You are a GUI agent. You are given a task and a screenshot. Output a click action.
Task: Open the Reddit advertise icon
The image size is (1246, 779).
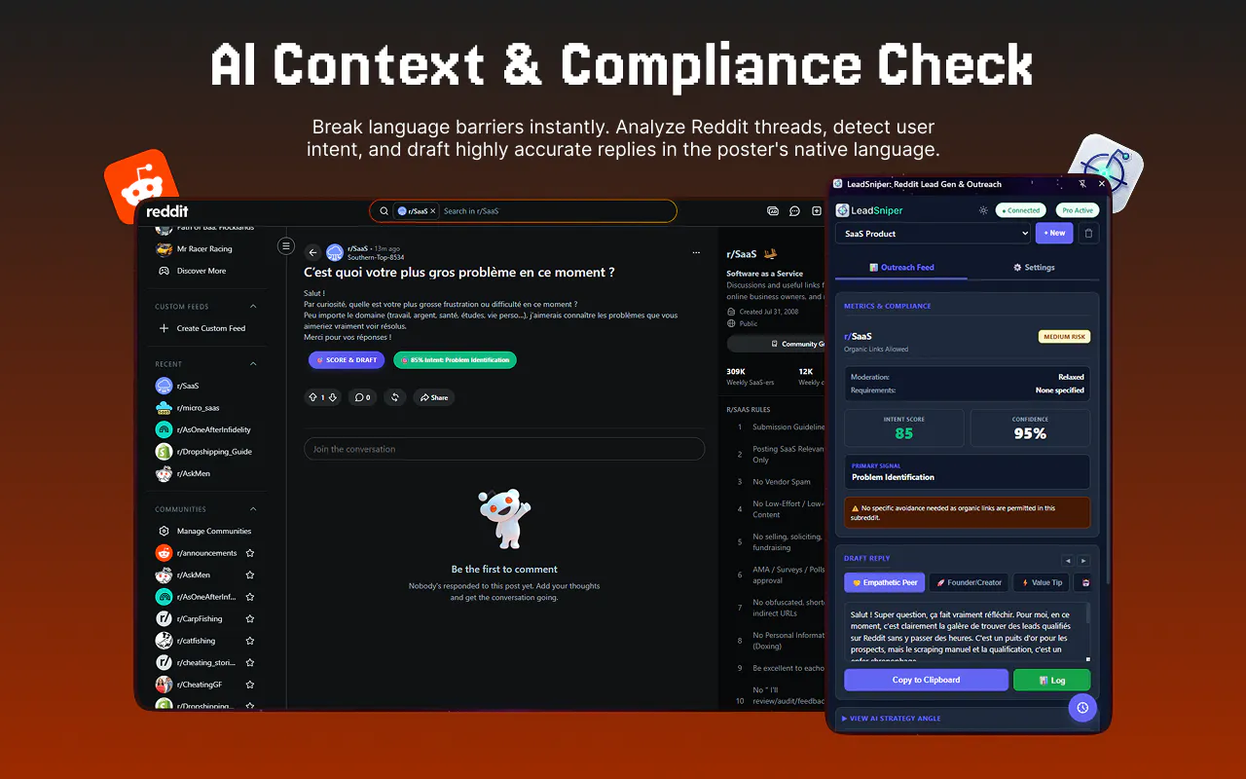click(773, 210)
